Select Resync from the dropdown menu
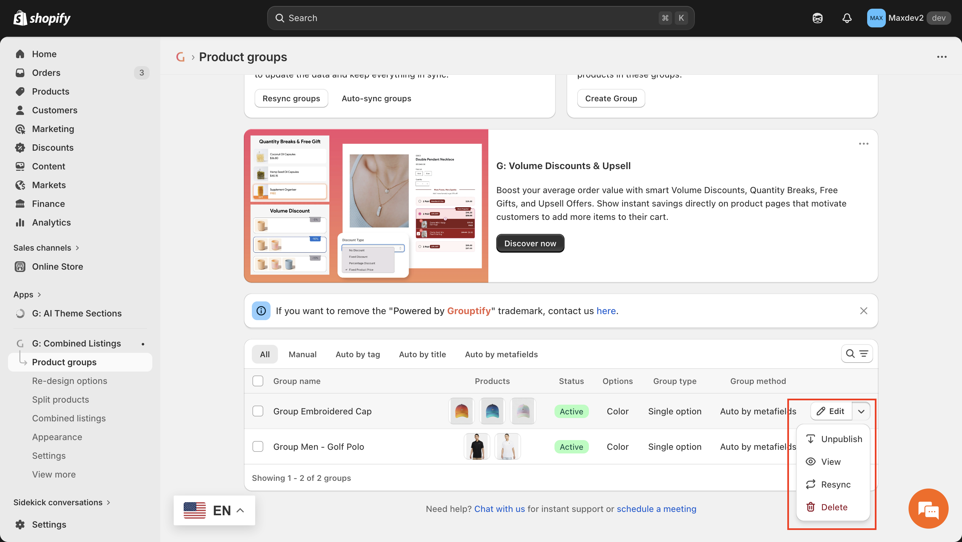This screenshot has width=962, height=542. pos(835,484)
